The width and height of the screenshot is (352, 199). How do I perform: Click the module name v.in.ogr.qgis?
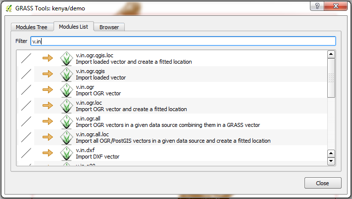(90, 72)
